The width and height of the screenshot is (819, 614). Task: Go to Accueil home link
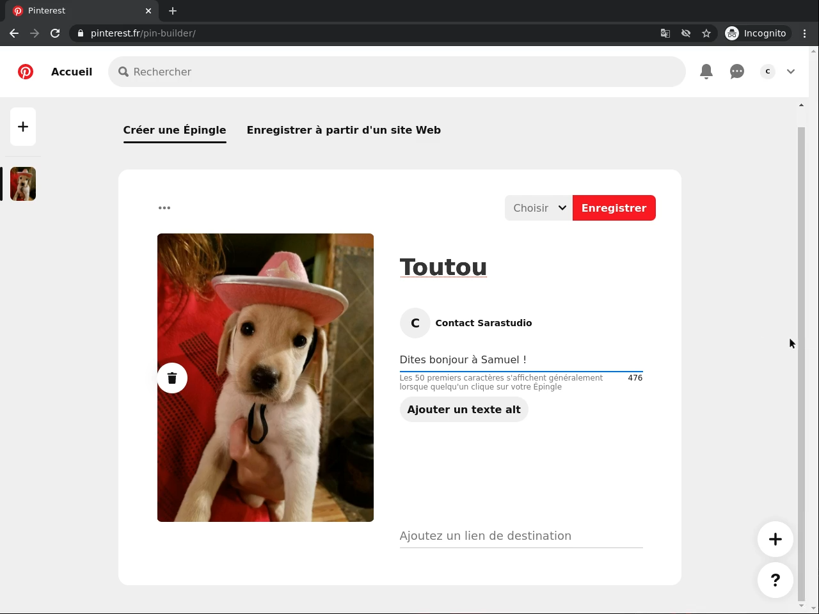click(72, 72)
